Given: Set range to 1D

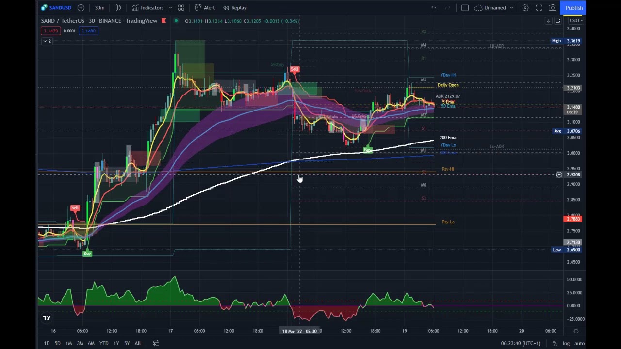Looking at the screenshot, I should 47,343.
